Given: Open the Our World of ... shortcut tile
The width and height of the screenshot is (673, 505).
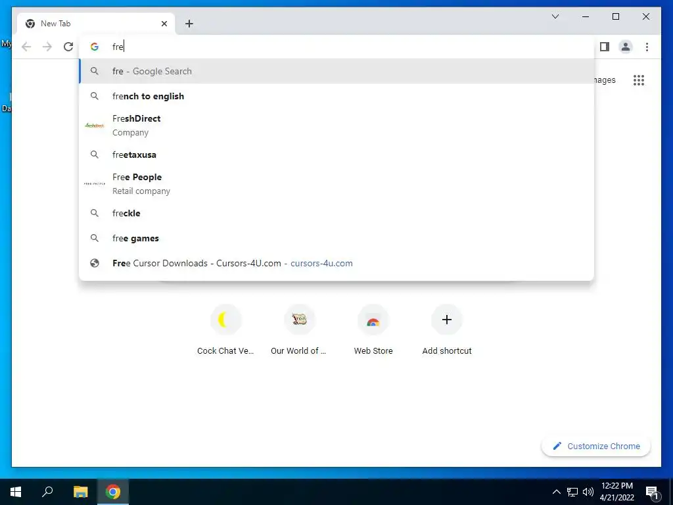Looking at the screenshot, I should (299, 330).
